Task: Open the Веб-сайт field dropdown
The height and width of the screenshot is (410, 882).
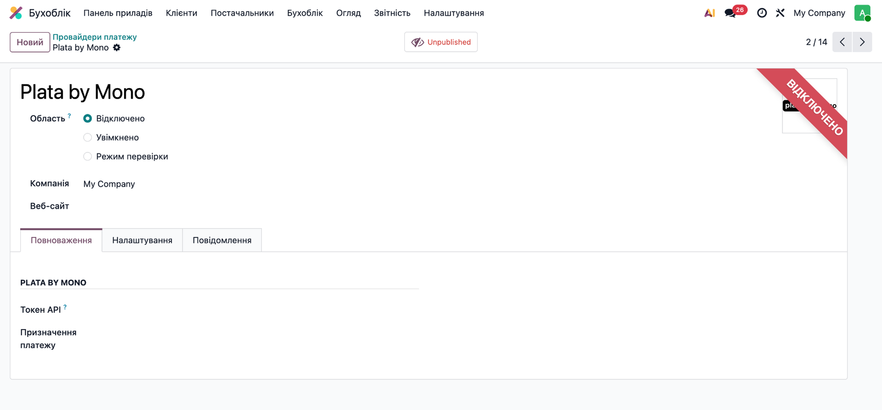Action: [x=251, y=206]
